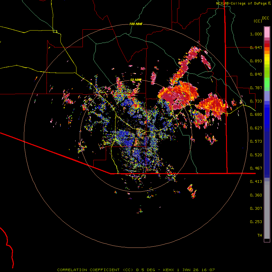
Task: Click the 0.413 scale value
Action: pos(256,182)
